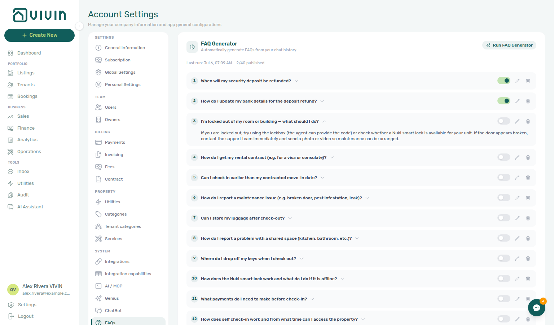This screenshot has height=325, width=554.
Task: Expand the maintenance issue question
Action: 367,198
